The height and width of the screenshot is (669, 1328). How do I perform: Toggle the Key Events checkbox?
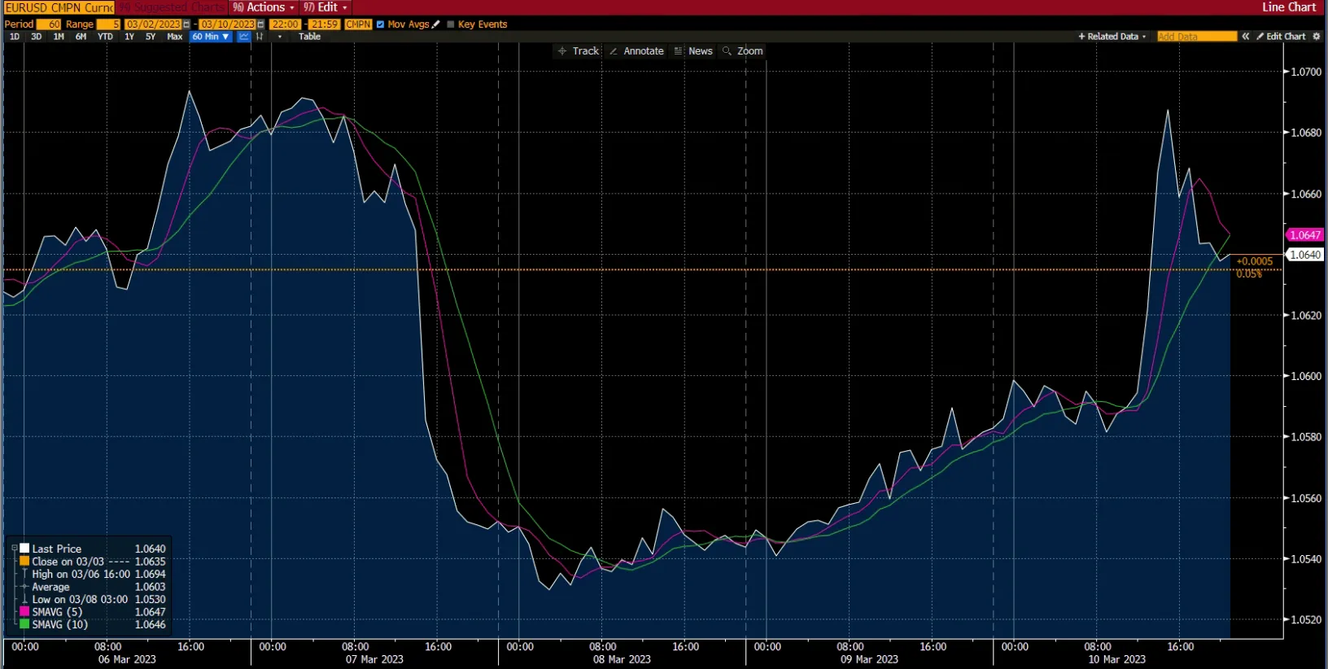[451, 24]
